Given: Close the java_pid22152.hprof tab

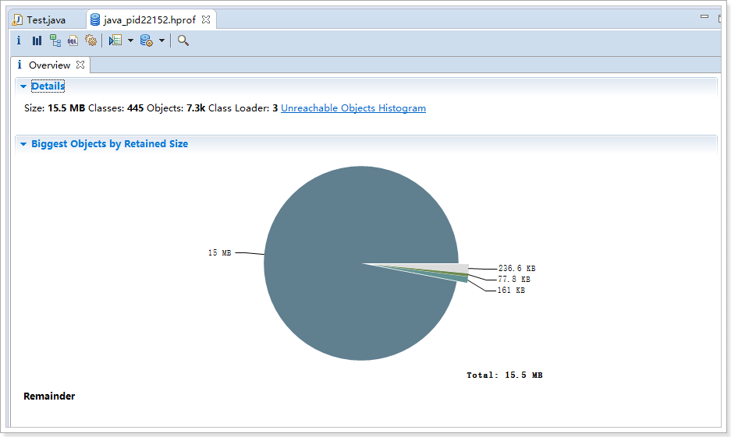Looking at the screenshot, I should pyautogui.click(x=206, y=19).
